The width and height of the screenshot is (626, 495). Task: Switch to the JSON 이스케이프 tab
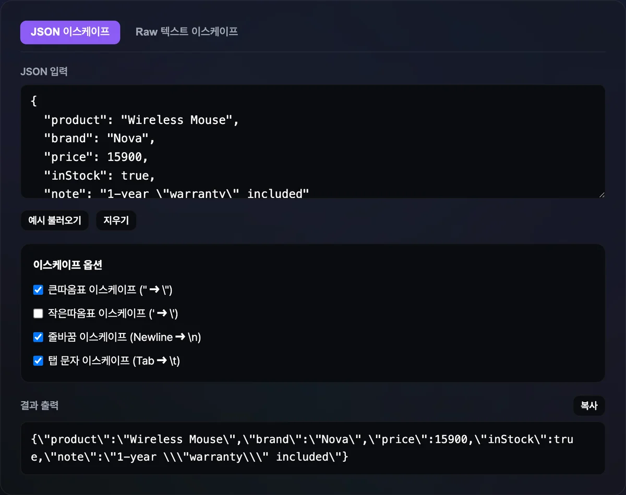pos(70,32)
